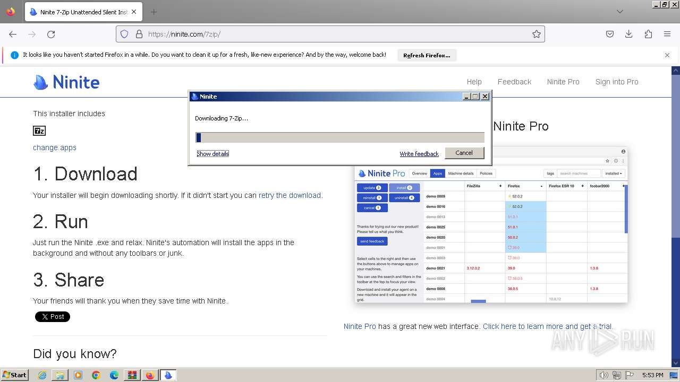Screen dimensions: 680x382
Task: Reload the Ninite page
Action: (x=51, y=34)
